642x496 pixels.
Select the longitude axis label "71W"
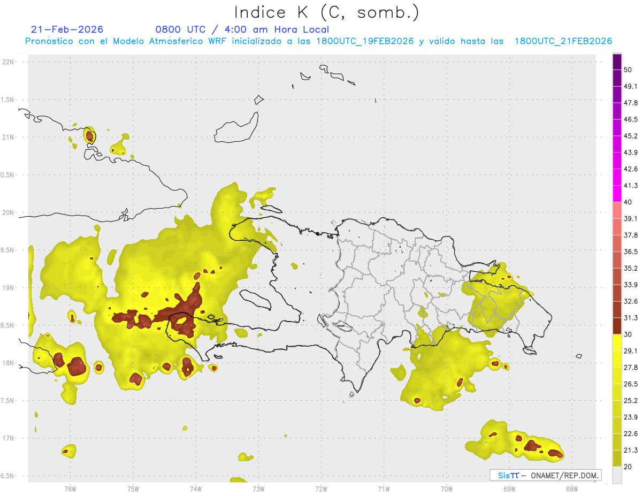[384, 489]
